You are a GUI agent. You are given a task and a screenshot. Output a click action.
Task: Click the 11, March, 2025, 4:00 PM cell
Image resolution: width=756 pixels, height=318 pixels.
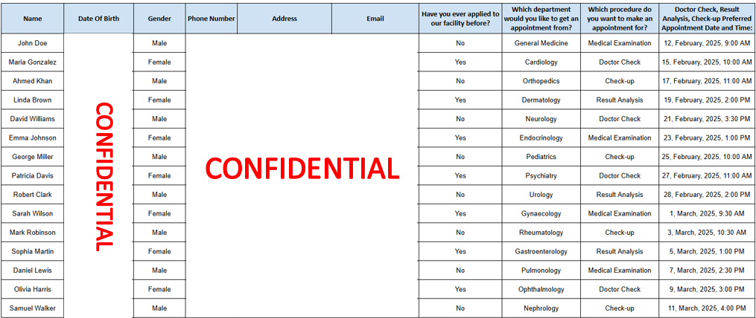click(x=706, y=308)
